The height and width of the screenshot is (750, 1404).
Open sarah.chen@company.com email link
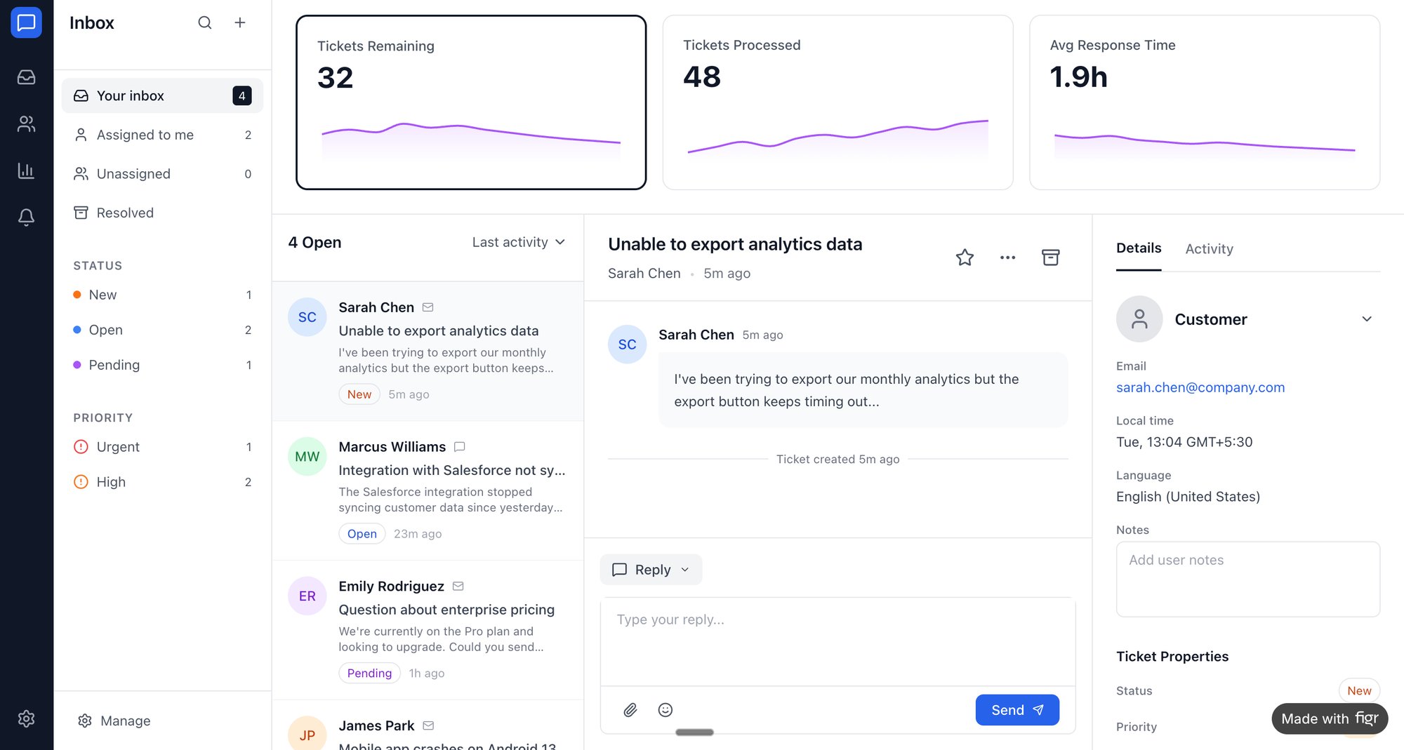(x=1200, y=387)
